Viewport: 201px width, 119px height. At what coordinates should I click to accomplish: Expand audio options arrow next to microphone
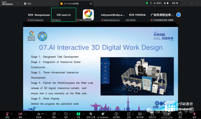pos(12,114)
